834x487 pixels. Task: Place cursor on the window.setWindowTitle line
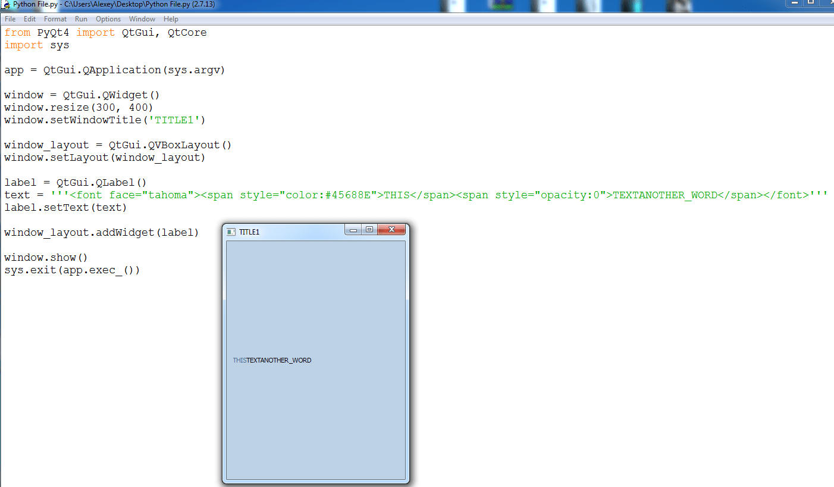click(105, 120)
